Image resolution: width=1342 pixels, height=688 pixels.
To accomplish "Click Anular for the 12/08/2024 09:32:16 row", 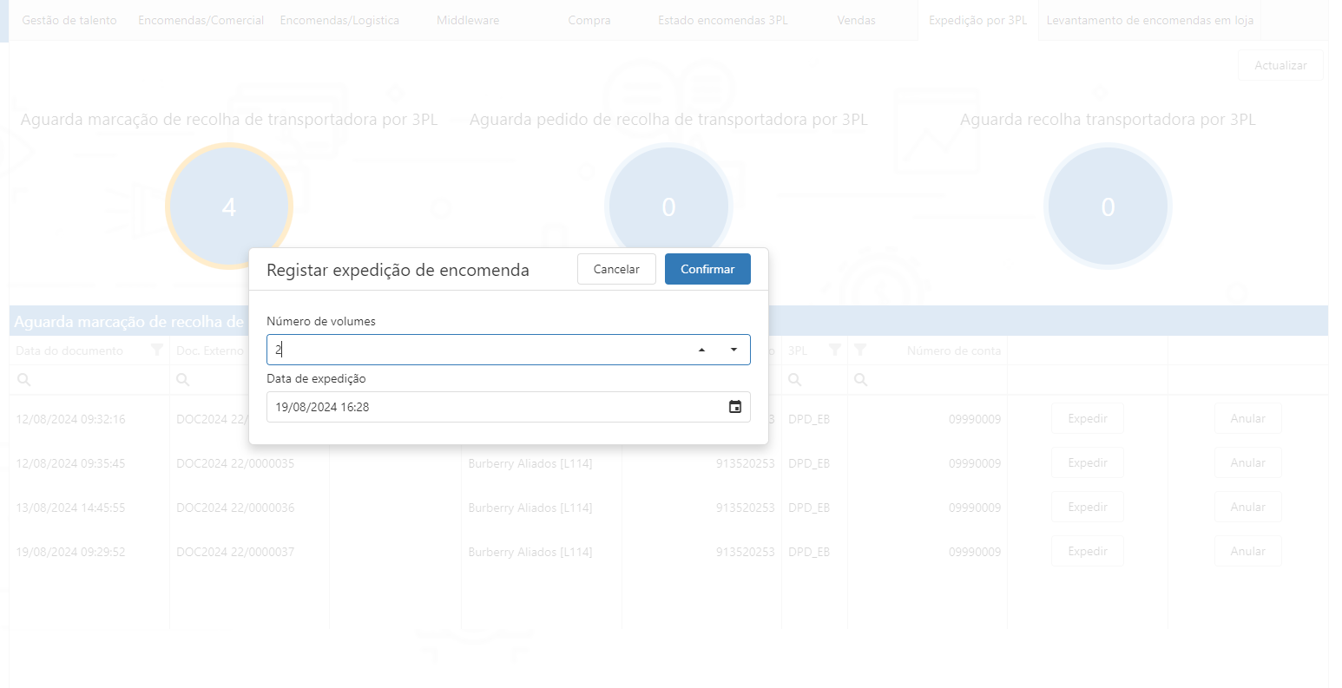I will click(x=1247, y=418).
